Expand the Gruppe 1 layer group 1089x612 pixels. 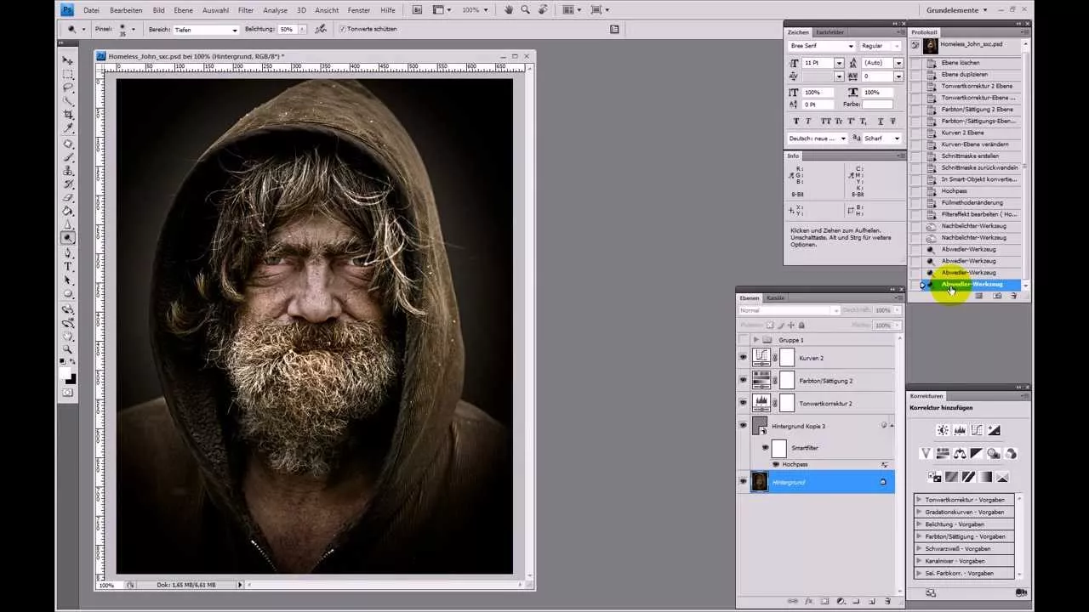[x=756, y=339]
